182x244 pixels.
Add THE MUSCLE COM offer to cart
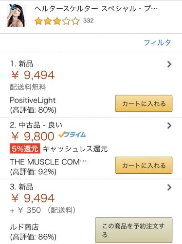[x=144, y=165]
